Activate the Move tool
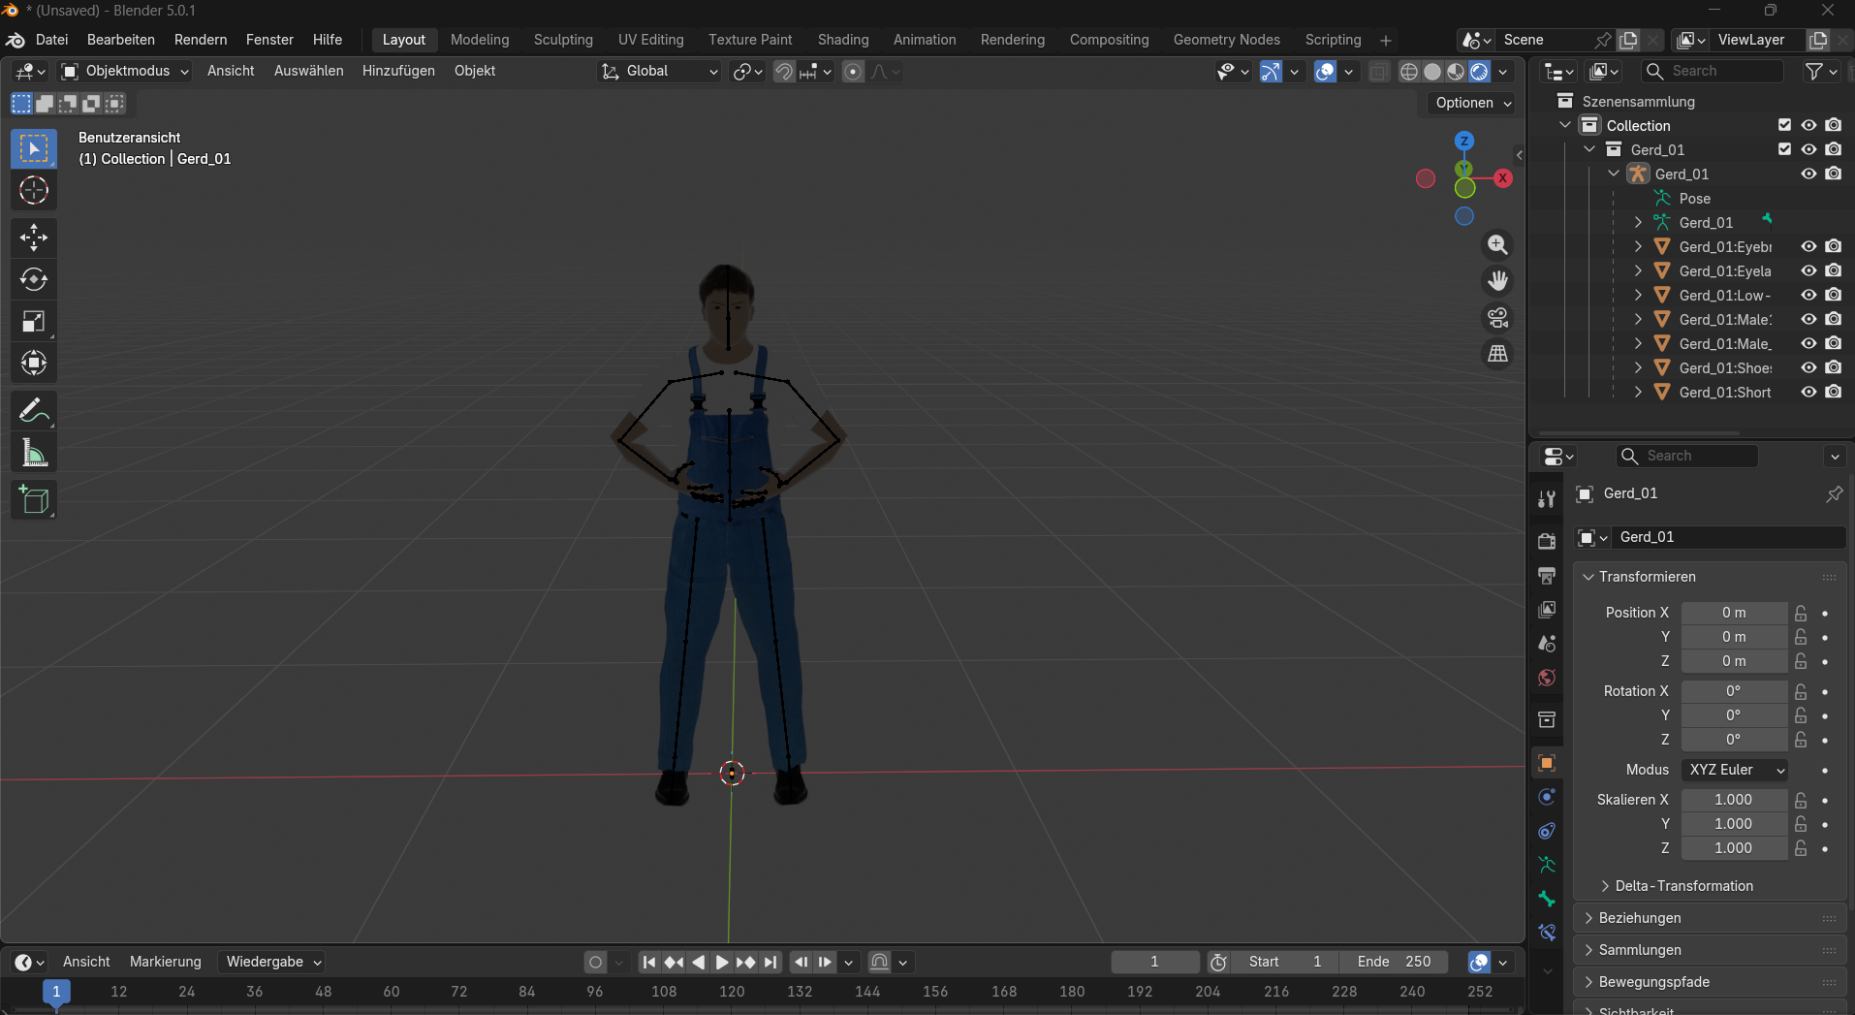The width and height of the screenshot is (1855, 1015). coord(34,238)
